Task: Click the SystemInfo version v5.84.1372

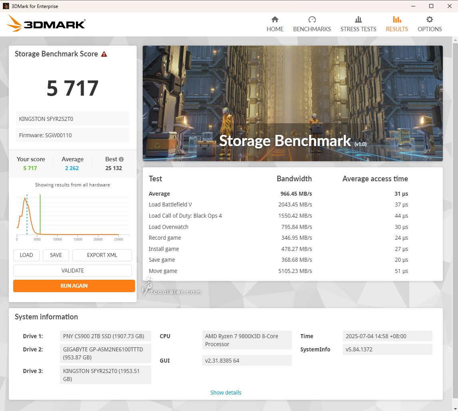Action: 387,349
